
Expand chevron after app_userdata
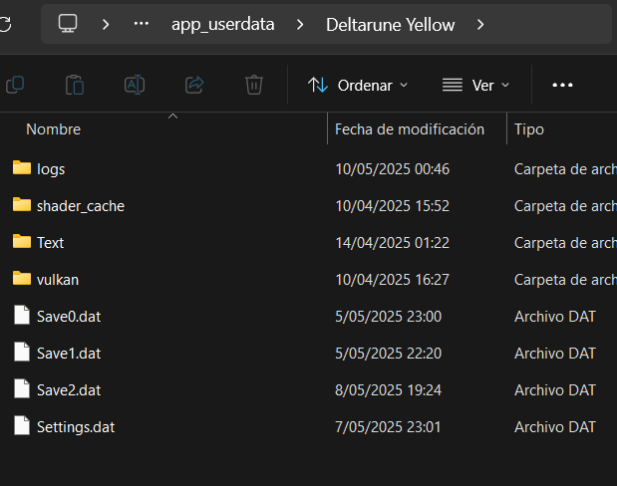pyautogui.click(x=300, y=25)
